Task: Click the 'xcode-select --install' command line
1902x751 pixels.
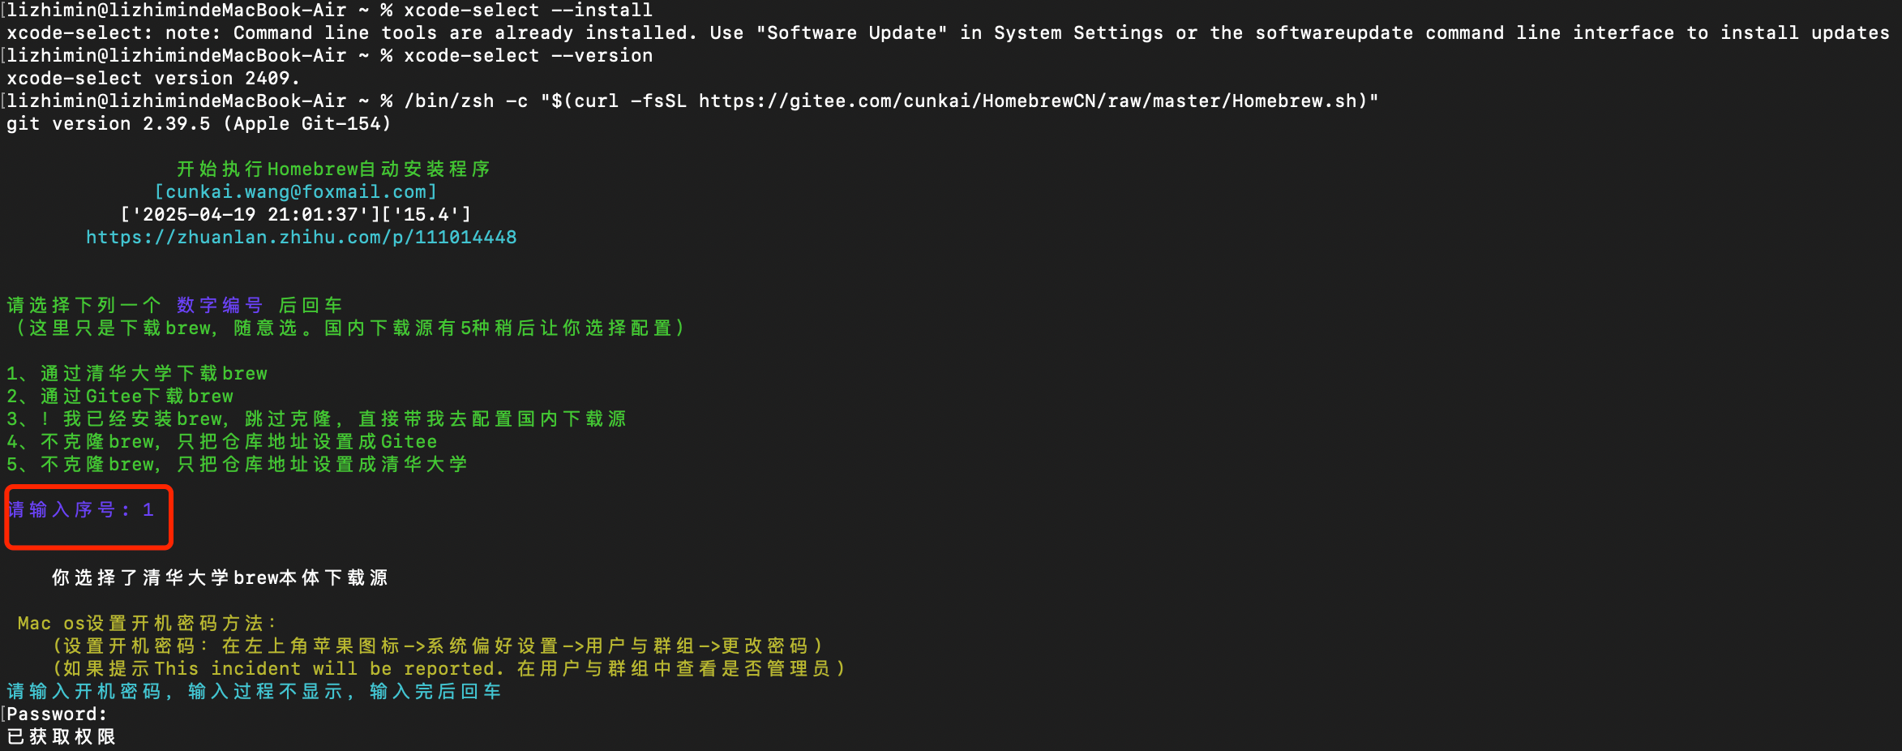Action: 329,11
